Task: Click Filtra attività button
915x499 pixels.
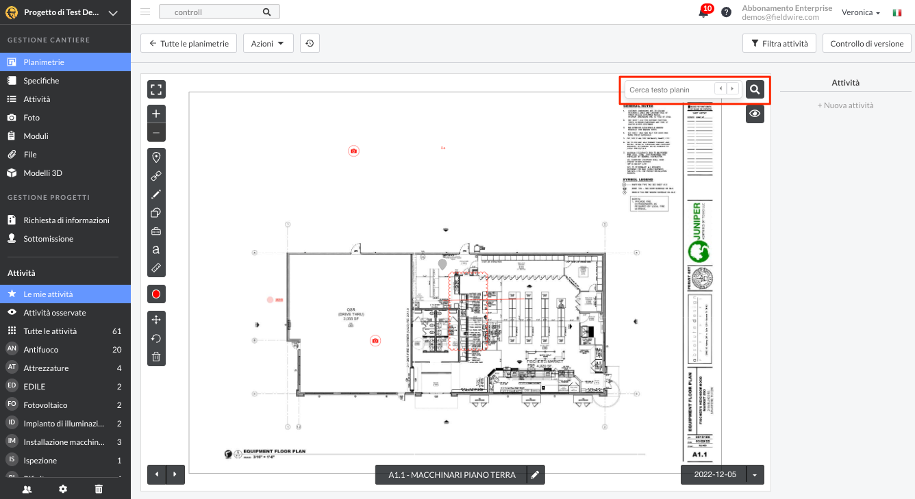Action: (779, 43)
